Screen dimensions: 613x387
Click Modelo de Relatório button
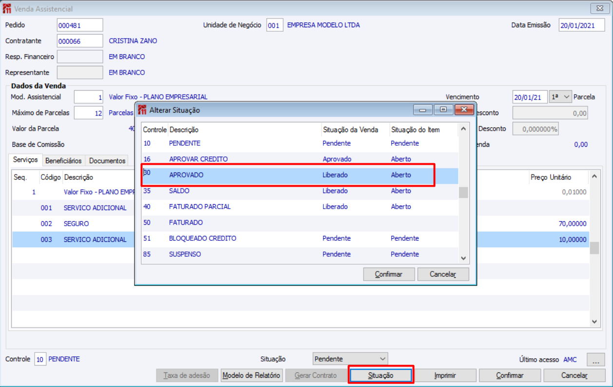pos(251,375)
